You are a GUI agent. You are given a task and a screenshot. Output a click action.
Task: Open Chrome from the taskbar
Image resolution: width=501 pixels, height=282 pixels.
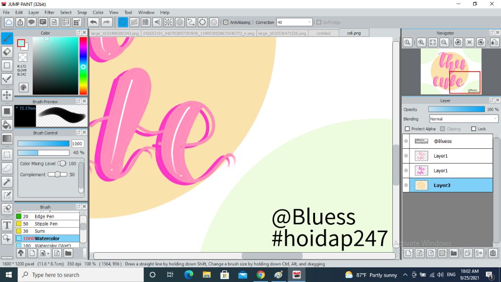[x=260, y=275]
